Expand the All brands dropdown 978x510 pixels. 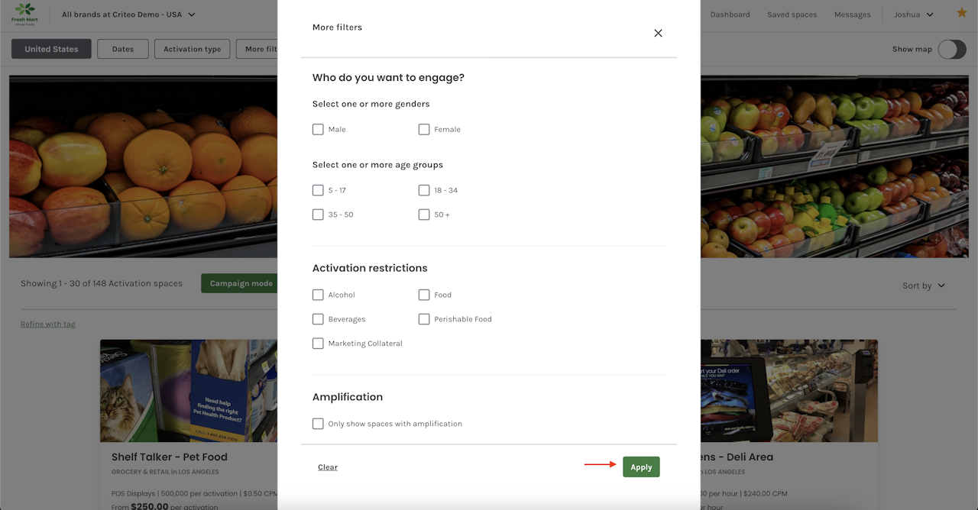(x=128, y=15)
